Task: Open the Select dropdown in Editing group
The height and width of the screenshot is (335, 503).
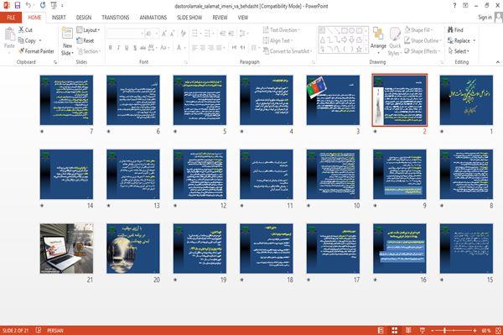Action: [459, 51]
